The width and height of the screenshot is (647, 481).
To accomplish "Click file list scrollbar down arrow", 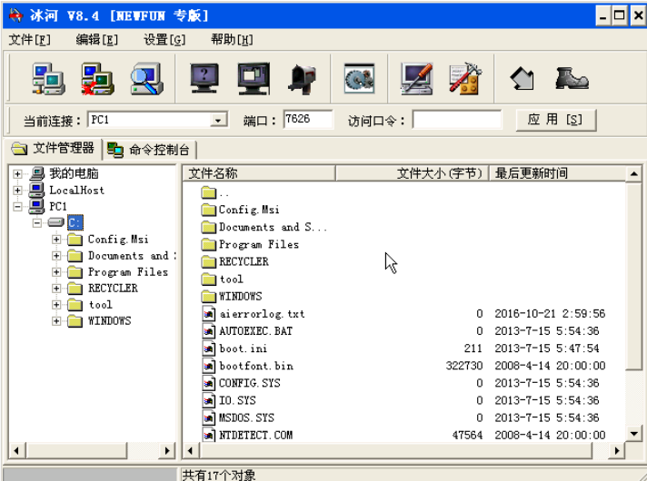I will pos(633,433).
